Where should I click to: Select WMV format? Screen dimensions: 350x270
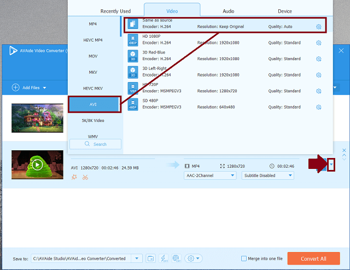94,136
